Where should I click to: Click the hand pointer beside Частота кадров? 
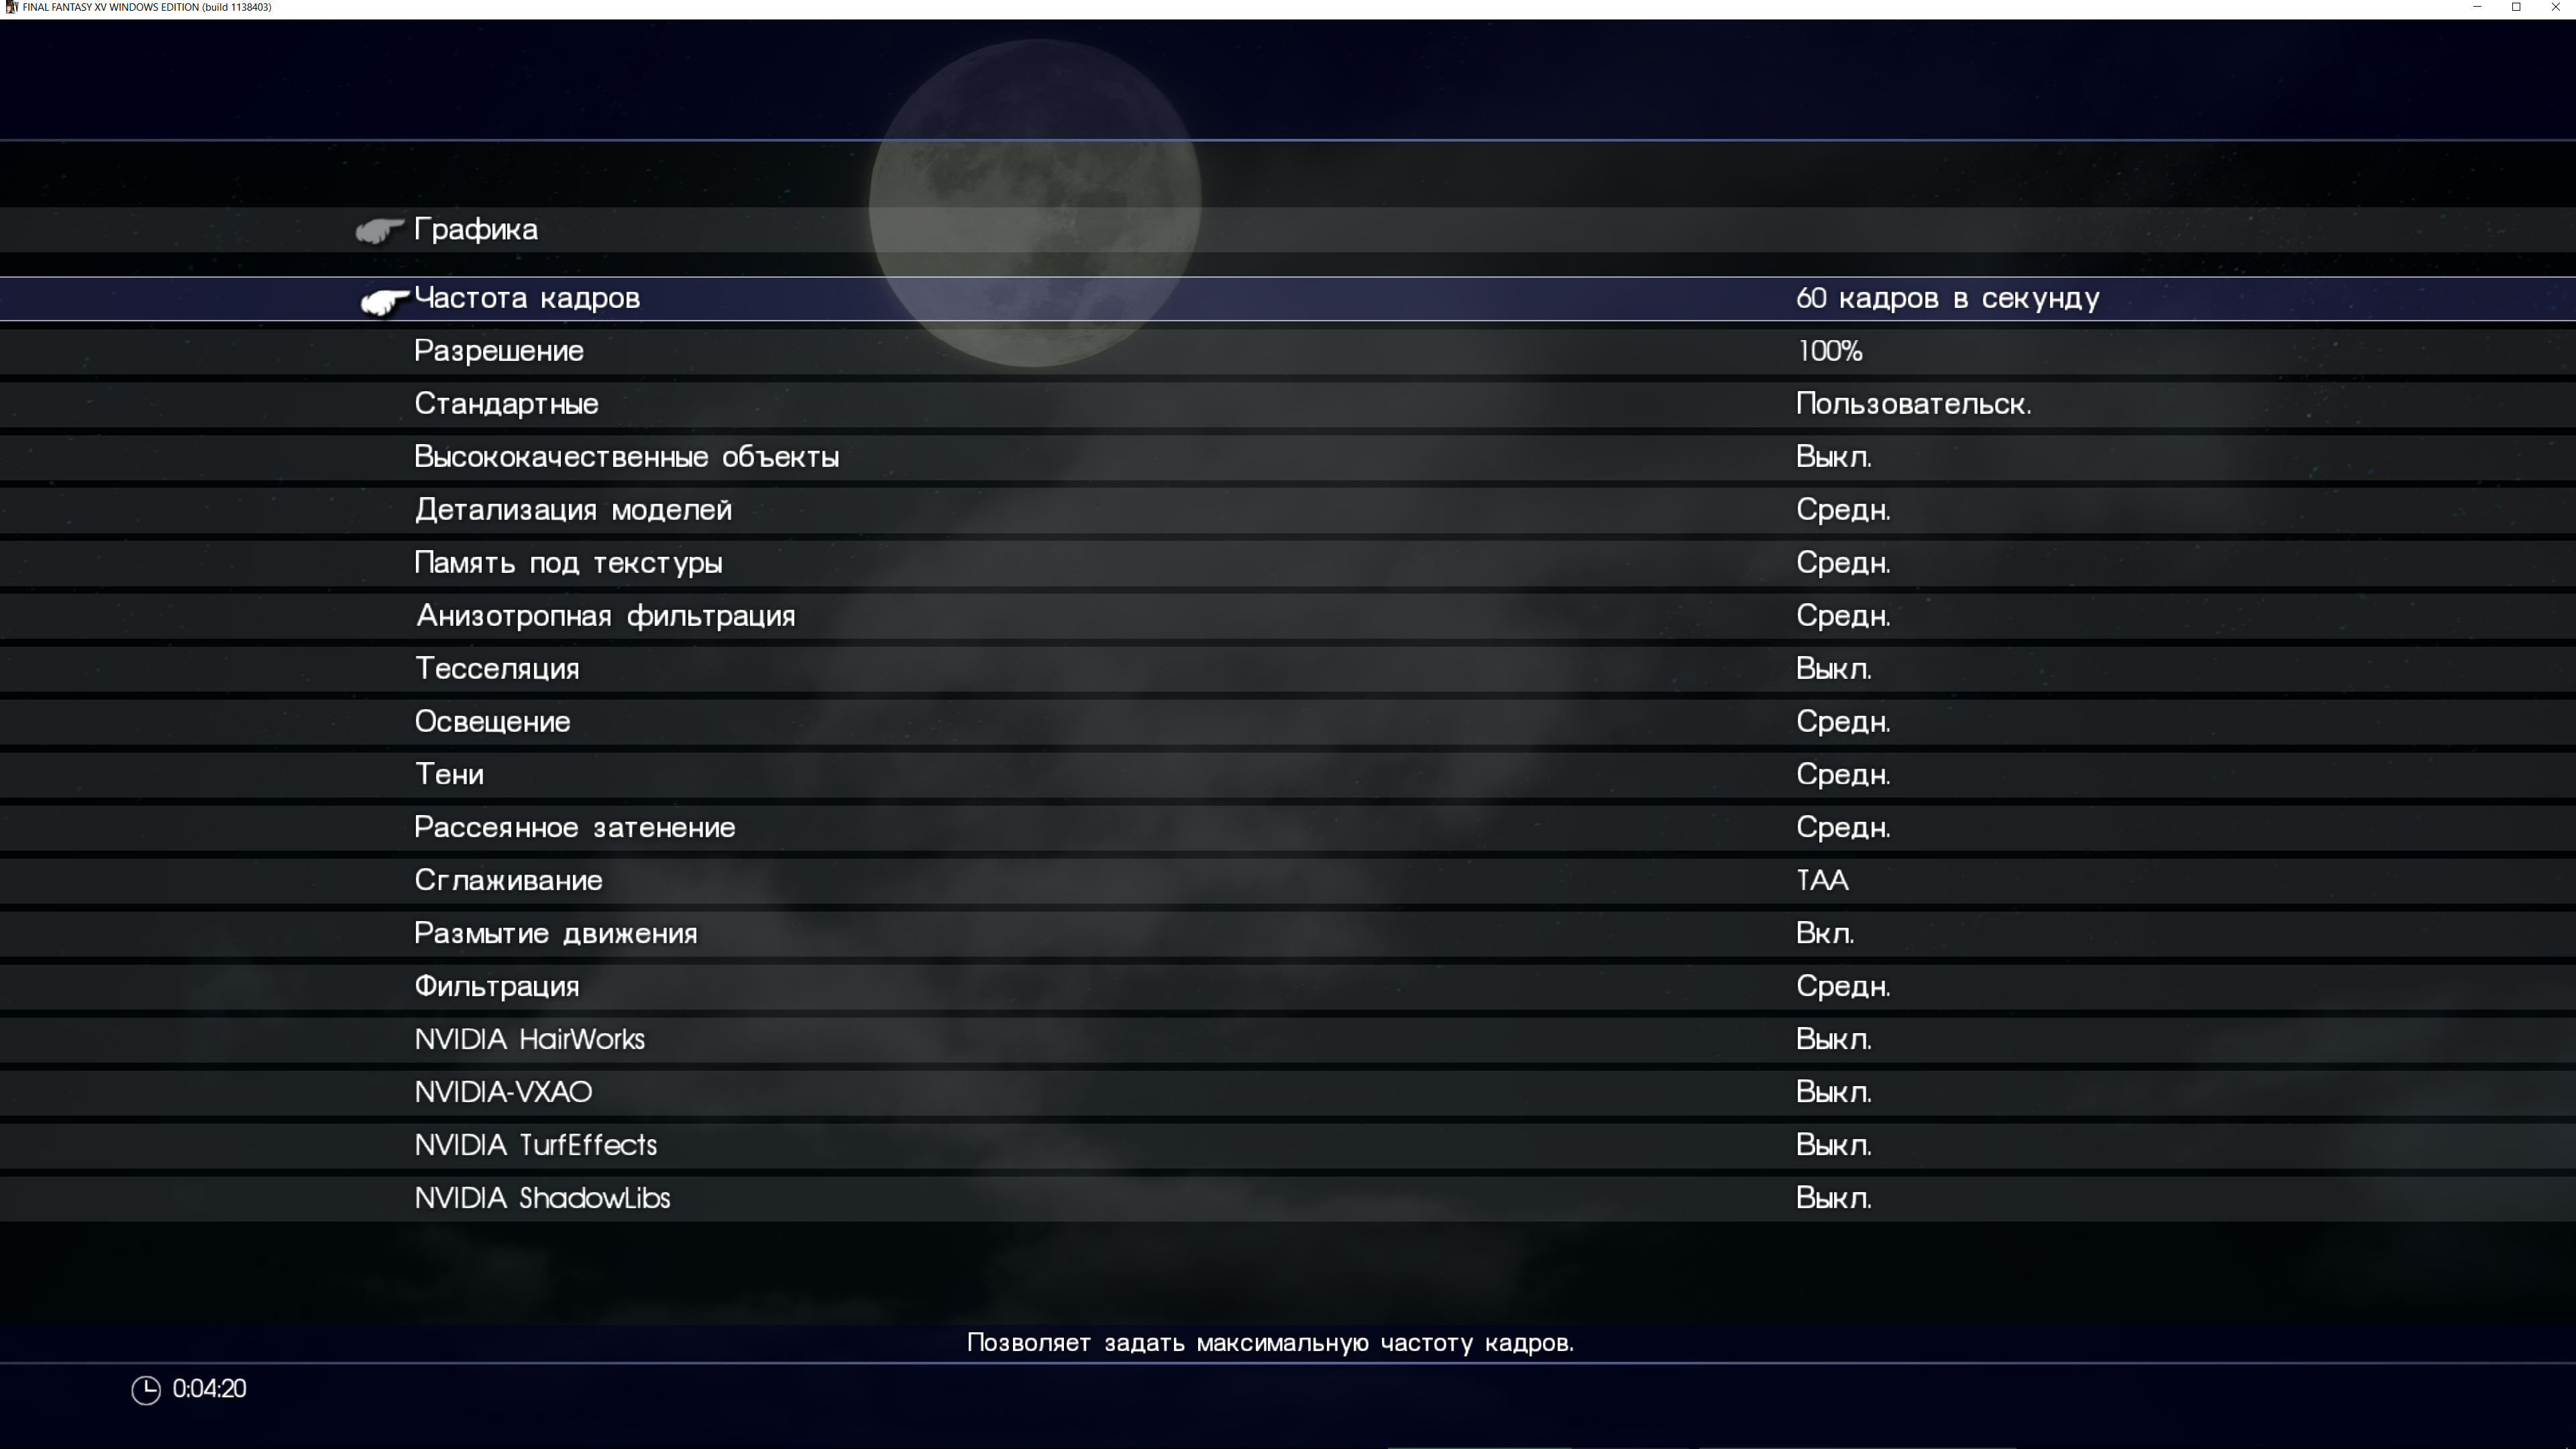384,300
